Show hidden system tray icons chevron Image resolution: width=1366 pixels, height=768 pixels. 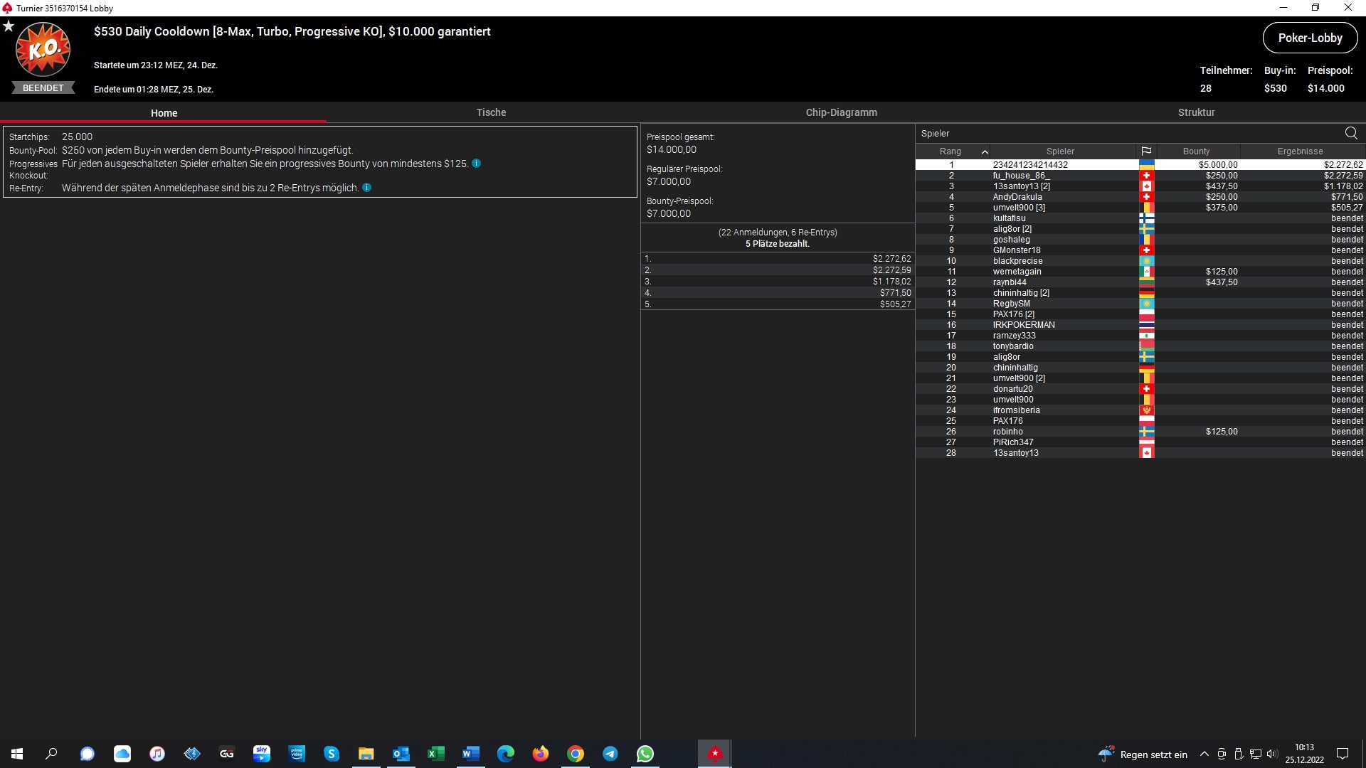(x=1204, y=754)
